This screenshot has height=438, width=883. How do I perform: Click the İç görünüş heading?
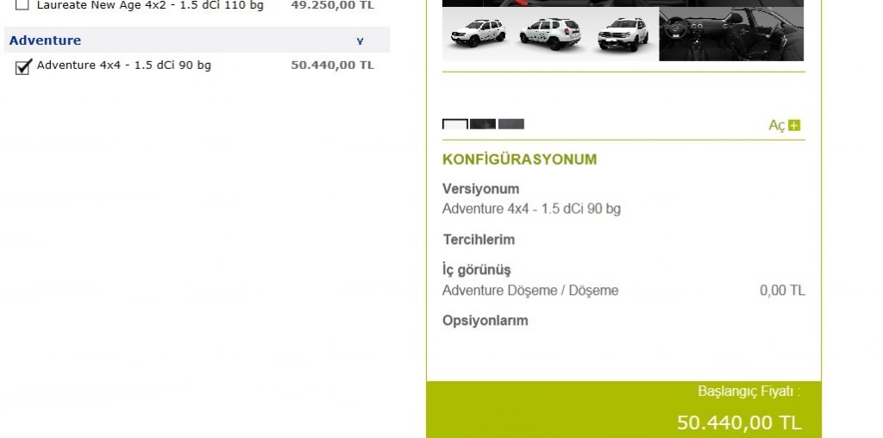click(x=476, y=270)
